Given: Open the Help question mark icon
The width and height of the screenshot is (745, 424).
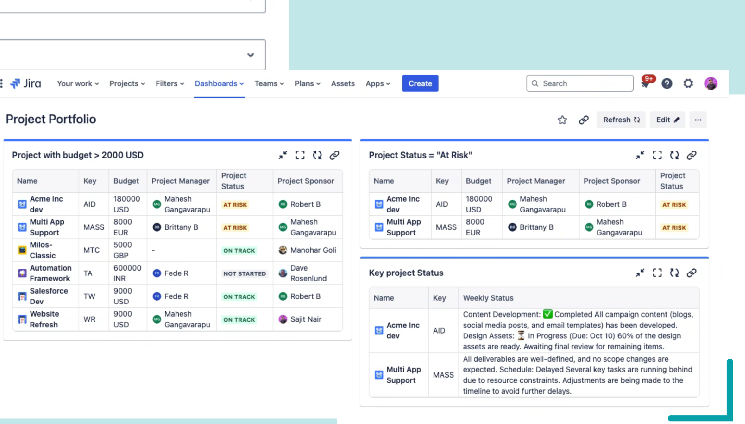Looking at the screenshot, I should coord(667,84).
